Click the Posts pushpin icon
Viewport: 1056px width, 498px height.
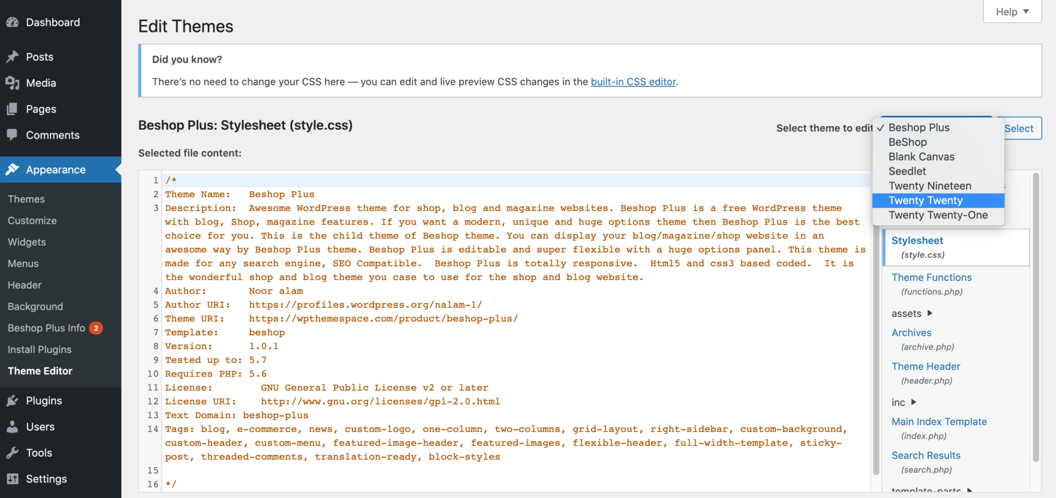pos(12,57)
